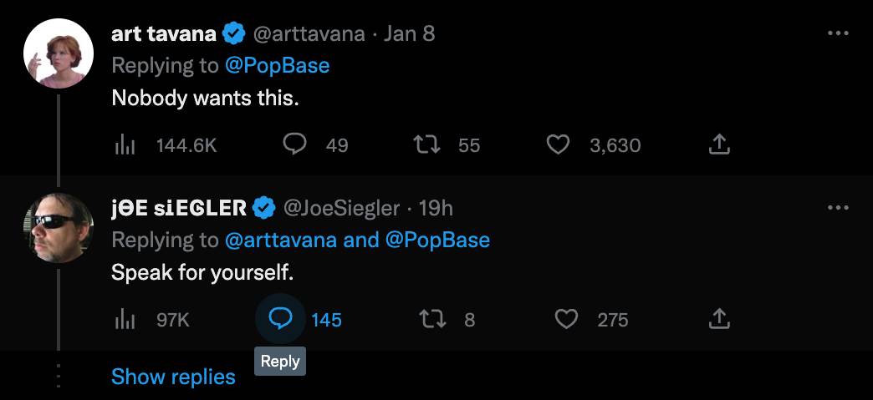This screenshot has width=873, height=400.
Task: Share art tavana's tweet
Action: [x=718, y=145]
